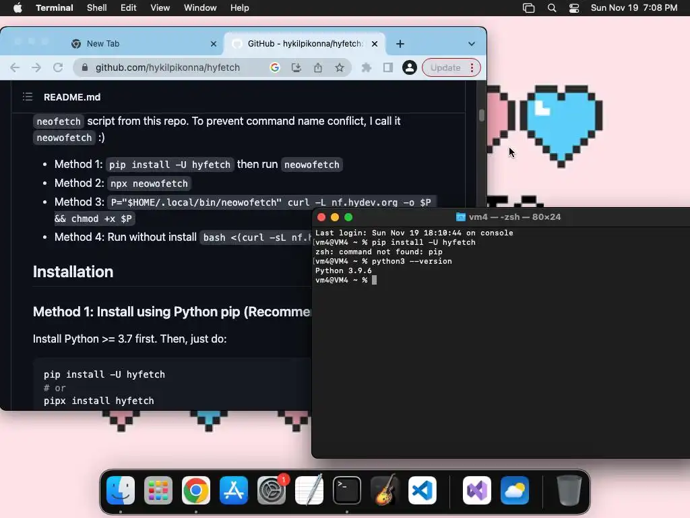Image resolution: width=690 pixels, height=518 pixels.
Task: Open TextEdit from the Dock
Action: click(309, 490)
